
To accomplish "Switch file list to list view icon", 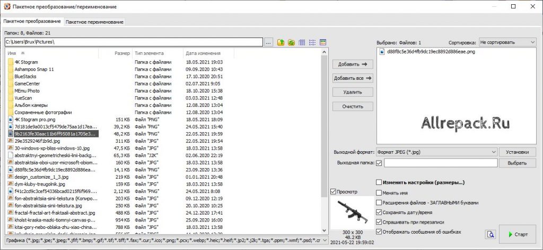I will [x=312, y=42].
